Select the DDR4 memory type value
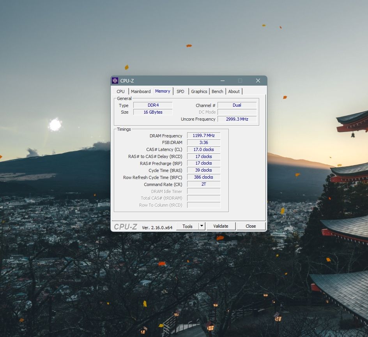 (x=153, y=105)
